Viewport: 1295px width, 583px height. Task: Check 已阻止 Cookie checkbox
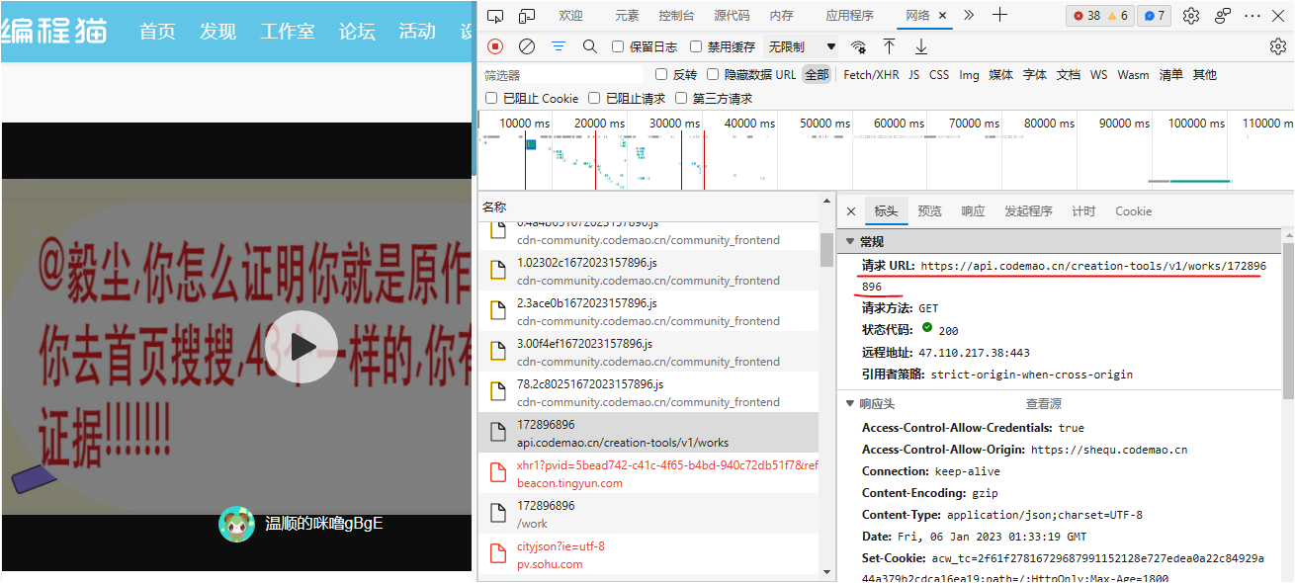491,98
